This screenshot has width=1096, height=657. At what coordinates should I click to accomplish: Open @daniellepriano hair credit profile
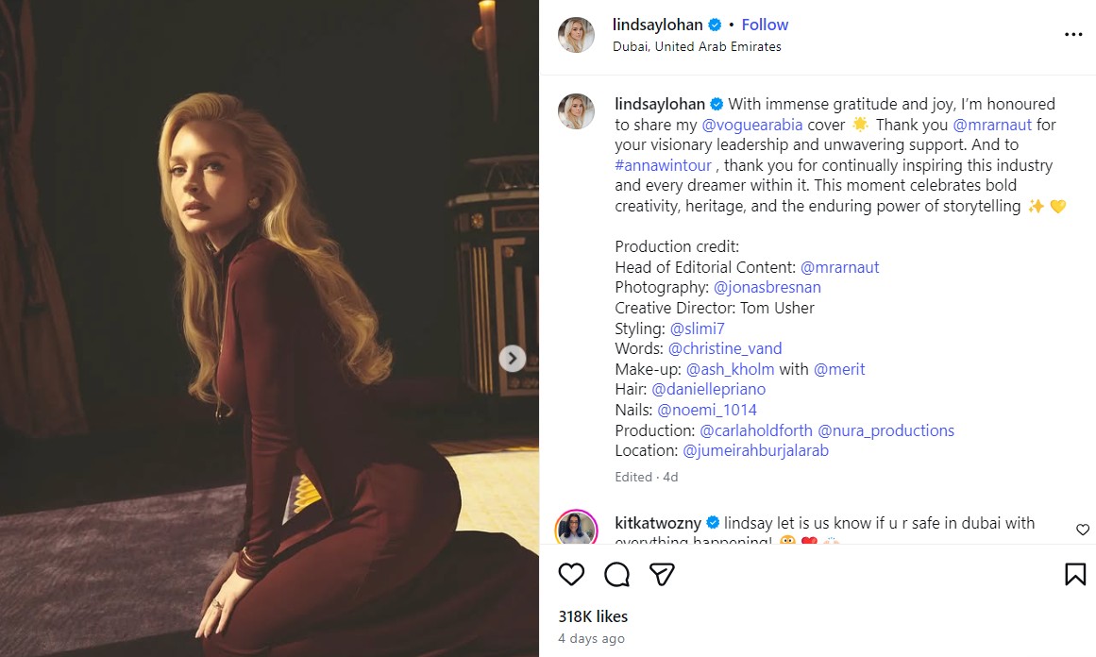click(x=709, y=389)
